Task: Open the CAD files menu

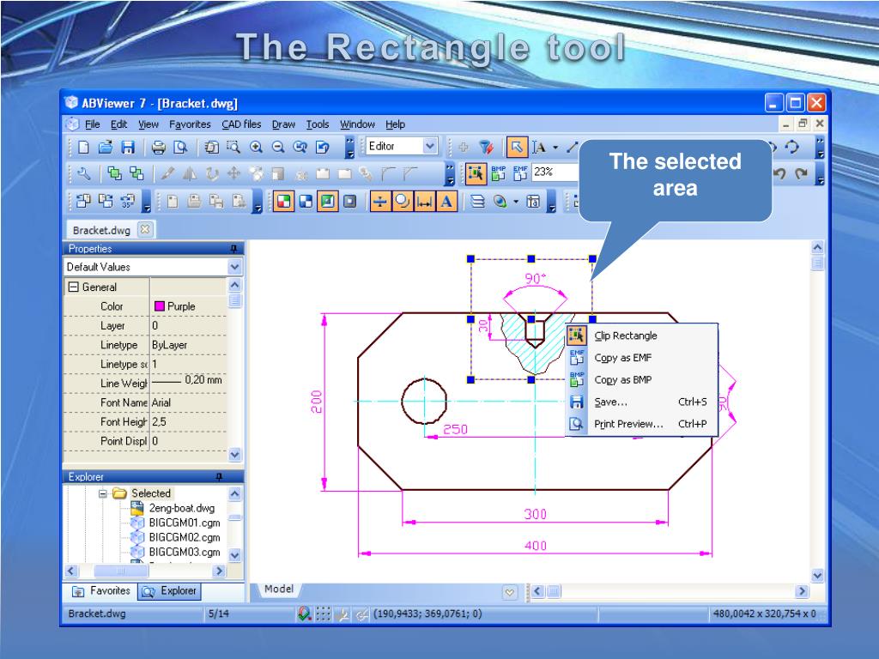Action: 241,124
